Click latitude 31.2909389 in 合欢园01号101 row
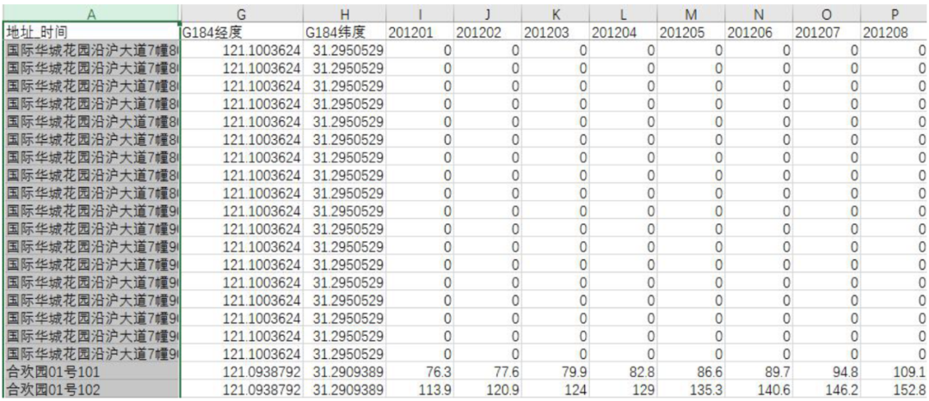The image size is (929, 401). tap(344, 372)
